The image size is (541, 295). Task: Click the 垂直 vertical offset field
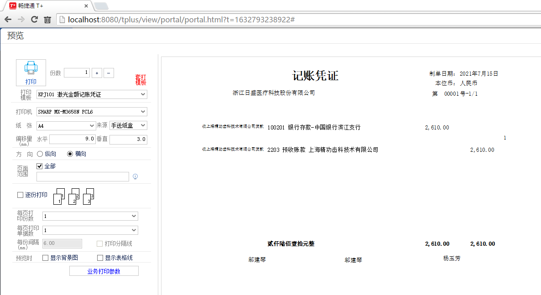(128, 139)
